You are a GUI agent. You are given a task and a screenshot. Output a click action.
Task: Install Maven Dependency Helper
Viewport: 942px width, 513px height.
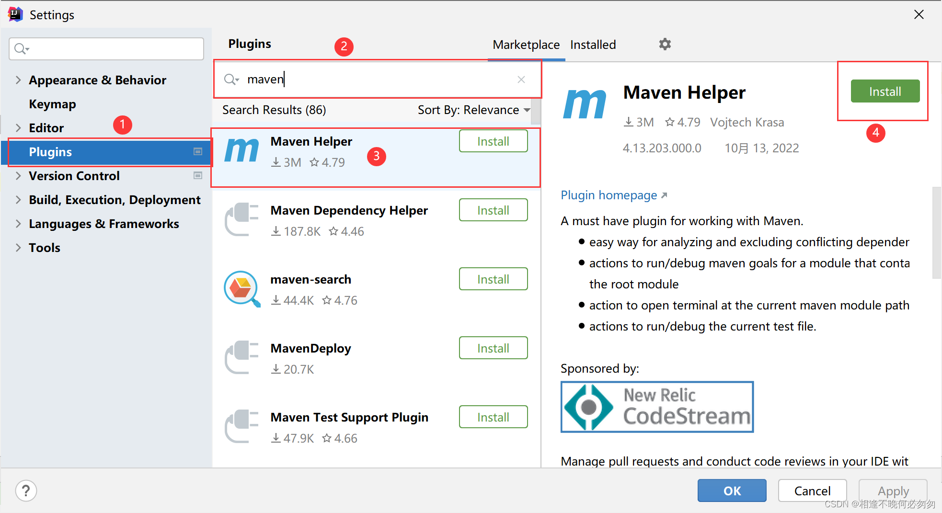pyautogui.click(x=493, y=210)
